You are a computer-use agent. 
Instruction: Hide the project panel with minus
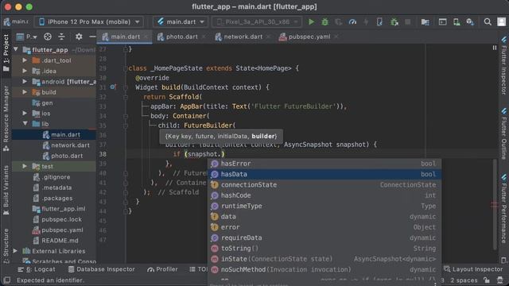point(92,37)
